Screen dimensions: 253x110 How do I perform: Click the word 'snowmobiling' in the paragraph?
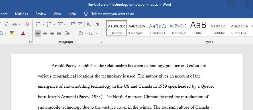coord(77,87)
